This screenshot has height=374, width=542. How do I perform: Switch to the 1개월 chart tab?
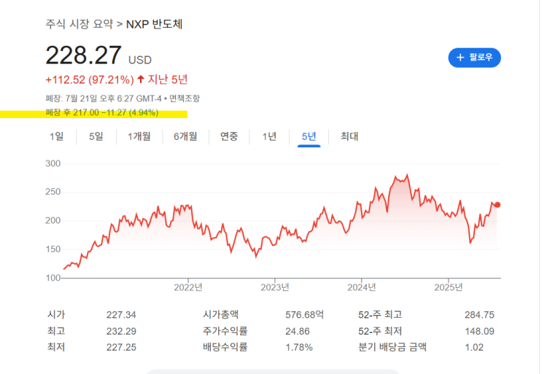tap(139, 136)
